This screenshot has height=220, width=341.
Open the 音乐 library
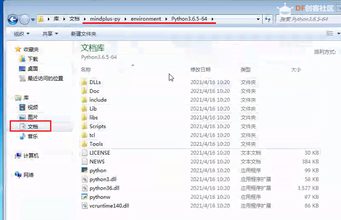[32, 136]
